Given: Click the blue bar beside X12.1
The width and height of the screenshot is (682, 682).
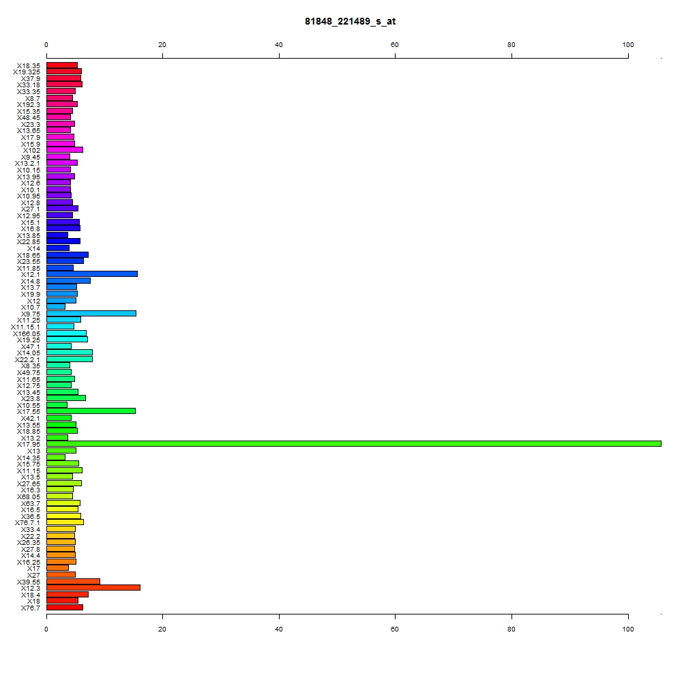Looking at the screenshot, I should tap(92, 274).
